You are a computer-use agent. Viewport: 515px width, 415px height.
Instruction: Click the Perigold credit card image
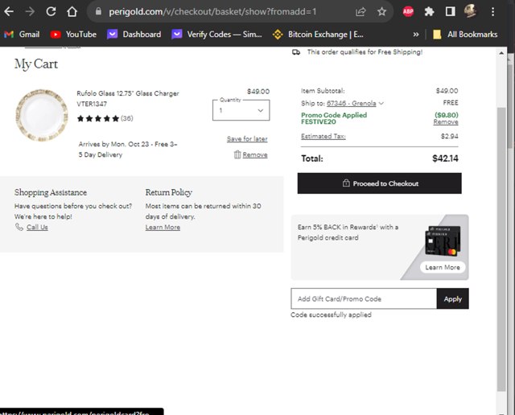coord(443,241)
